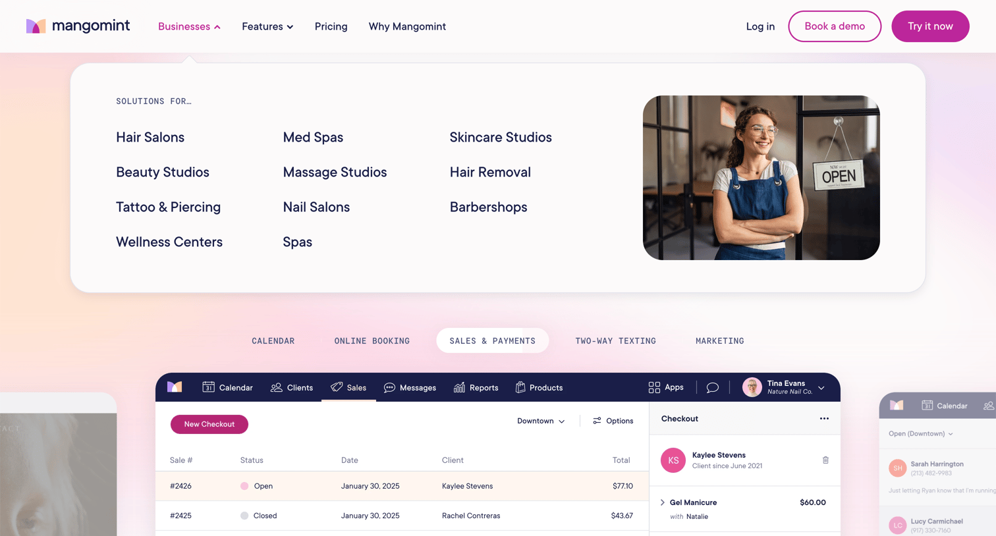The height and width of the screenshot is (536, 996).
Task: Expand the Gel Manicure line item
Action: point(663,502)
